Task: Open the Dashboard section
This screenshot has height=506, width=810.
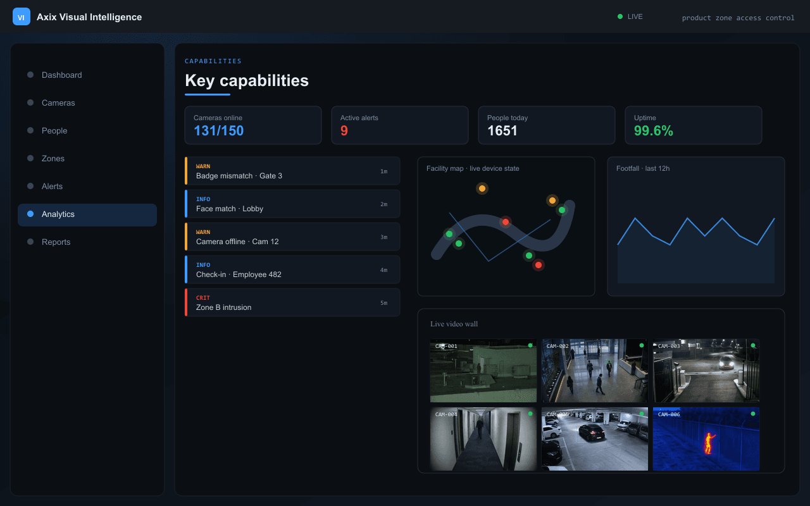Action: [x=87, y=75]
